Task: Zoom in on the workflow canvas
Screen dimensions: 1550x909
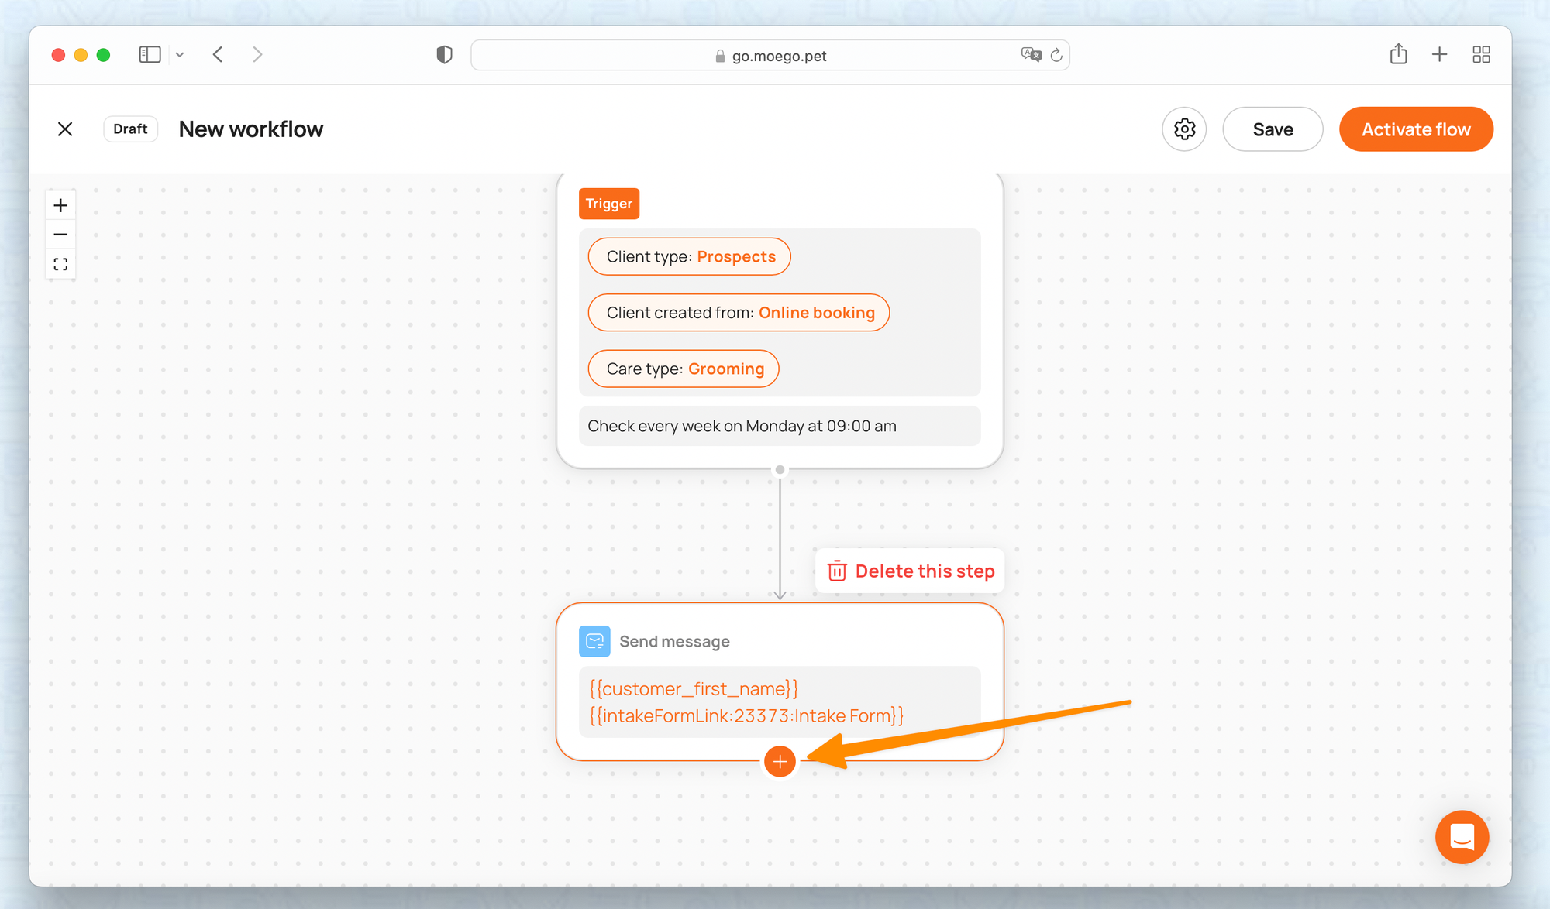Action: [x=60, y=205]
